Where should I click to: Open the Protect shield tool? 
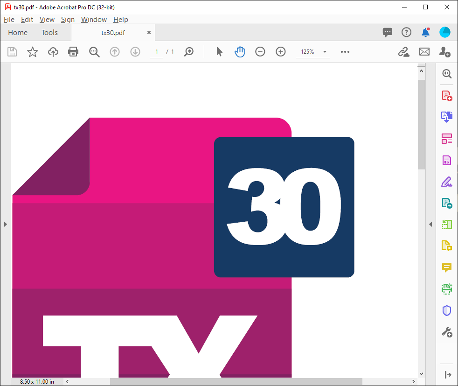(x=447, y=310)
